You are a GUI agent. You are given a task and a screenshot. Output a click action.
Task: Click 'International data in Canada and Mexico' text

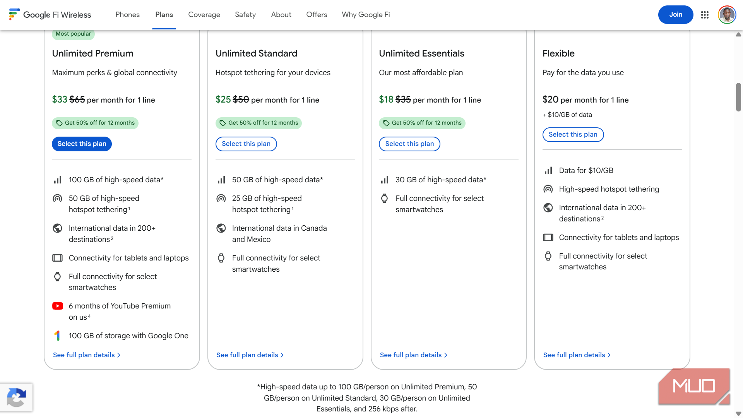(x=279, y=234)
